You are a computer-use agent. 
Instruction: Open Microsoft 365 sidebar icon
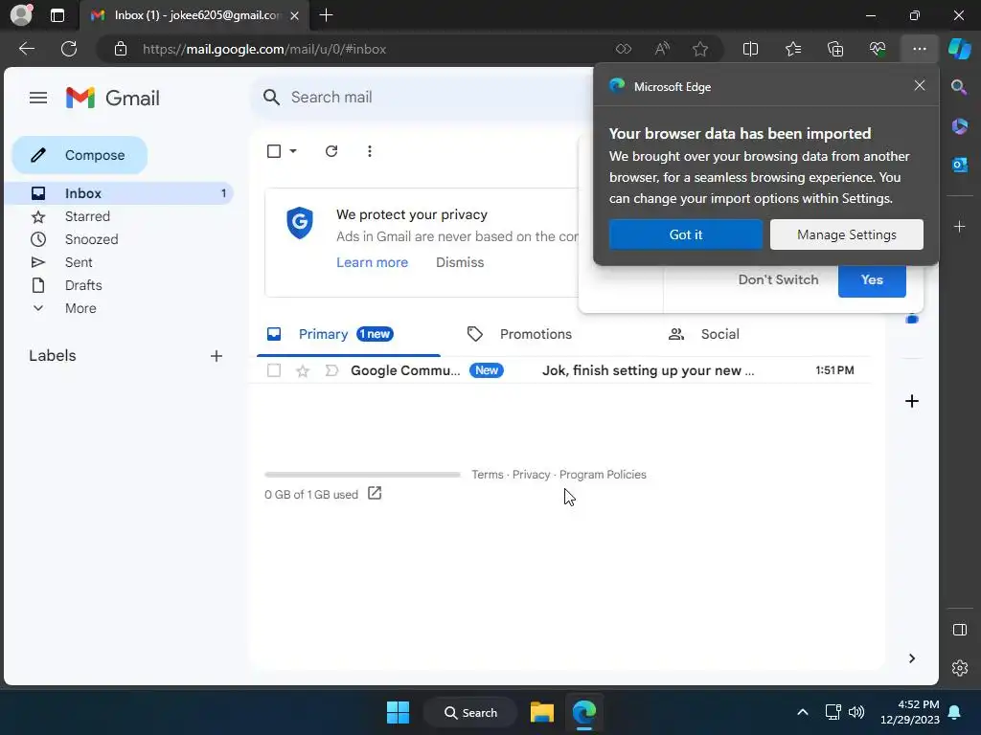pos(960,126)
